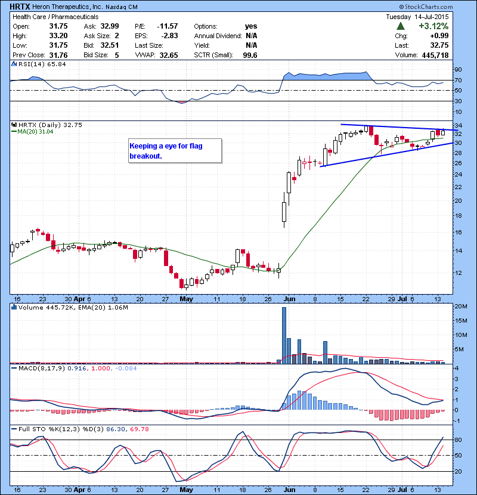Click the P/E -11.57 value
Screen dimensions: 477x495
(x=168, y=26)
